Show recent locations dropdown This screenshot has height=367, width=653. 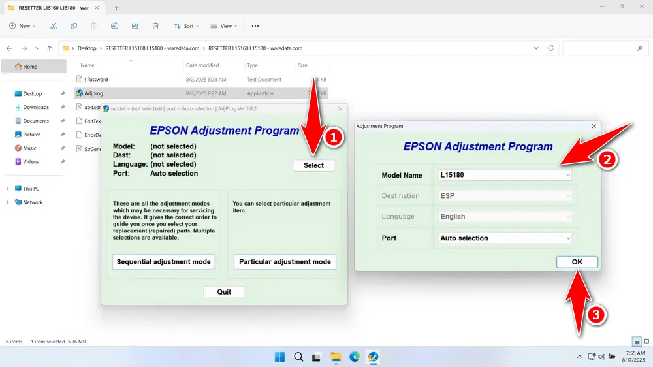[x=37, y=48]
